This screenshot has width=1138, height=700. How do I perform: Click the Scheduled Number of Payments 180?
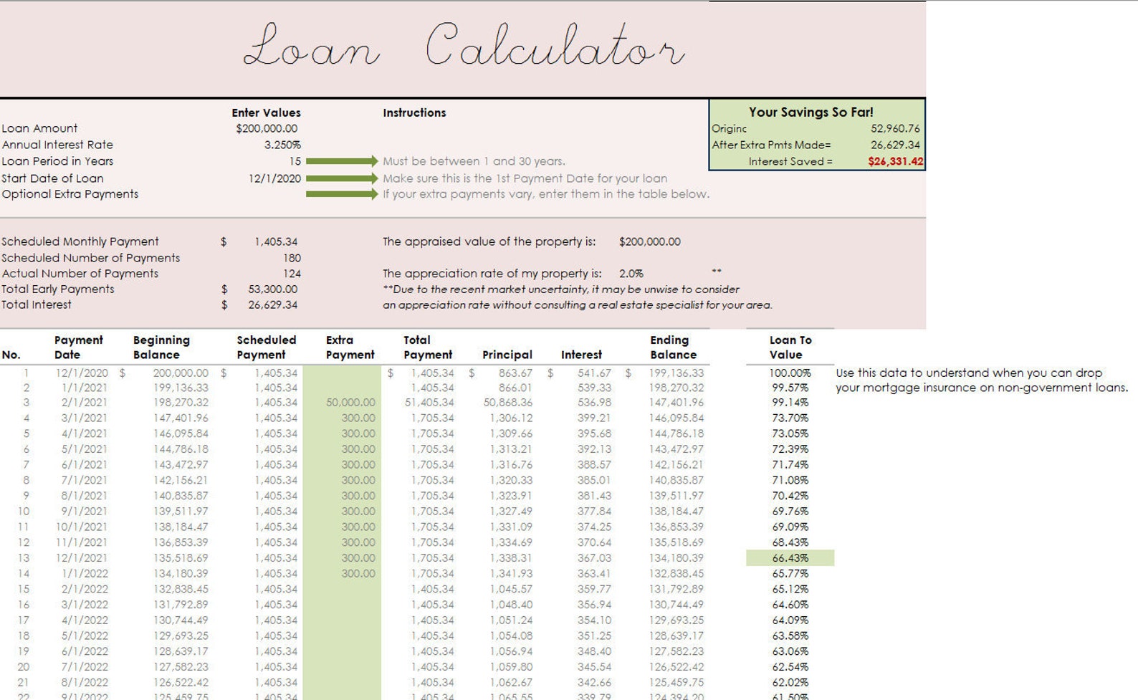[x=292, y=258]
